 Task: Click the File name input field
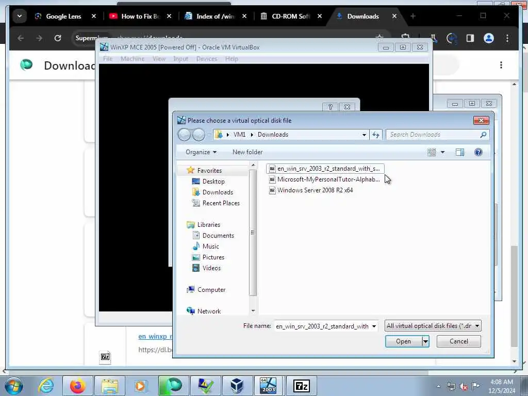[322, 326]
